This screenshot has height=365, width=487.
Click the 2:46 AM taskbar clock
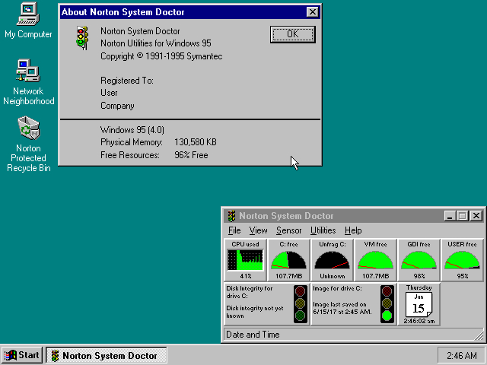point(462,355)
